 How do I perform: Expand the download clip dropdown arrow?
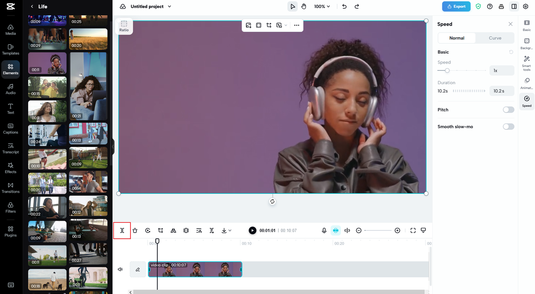point(230,230)
